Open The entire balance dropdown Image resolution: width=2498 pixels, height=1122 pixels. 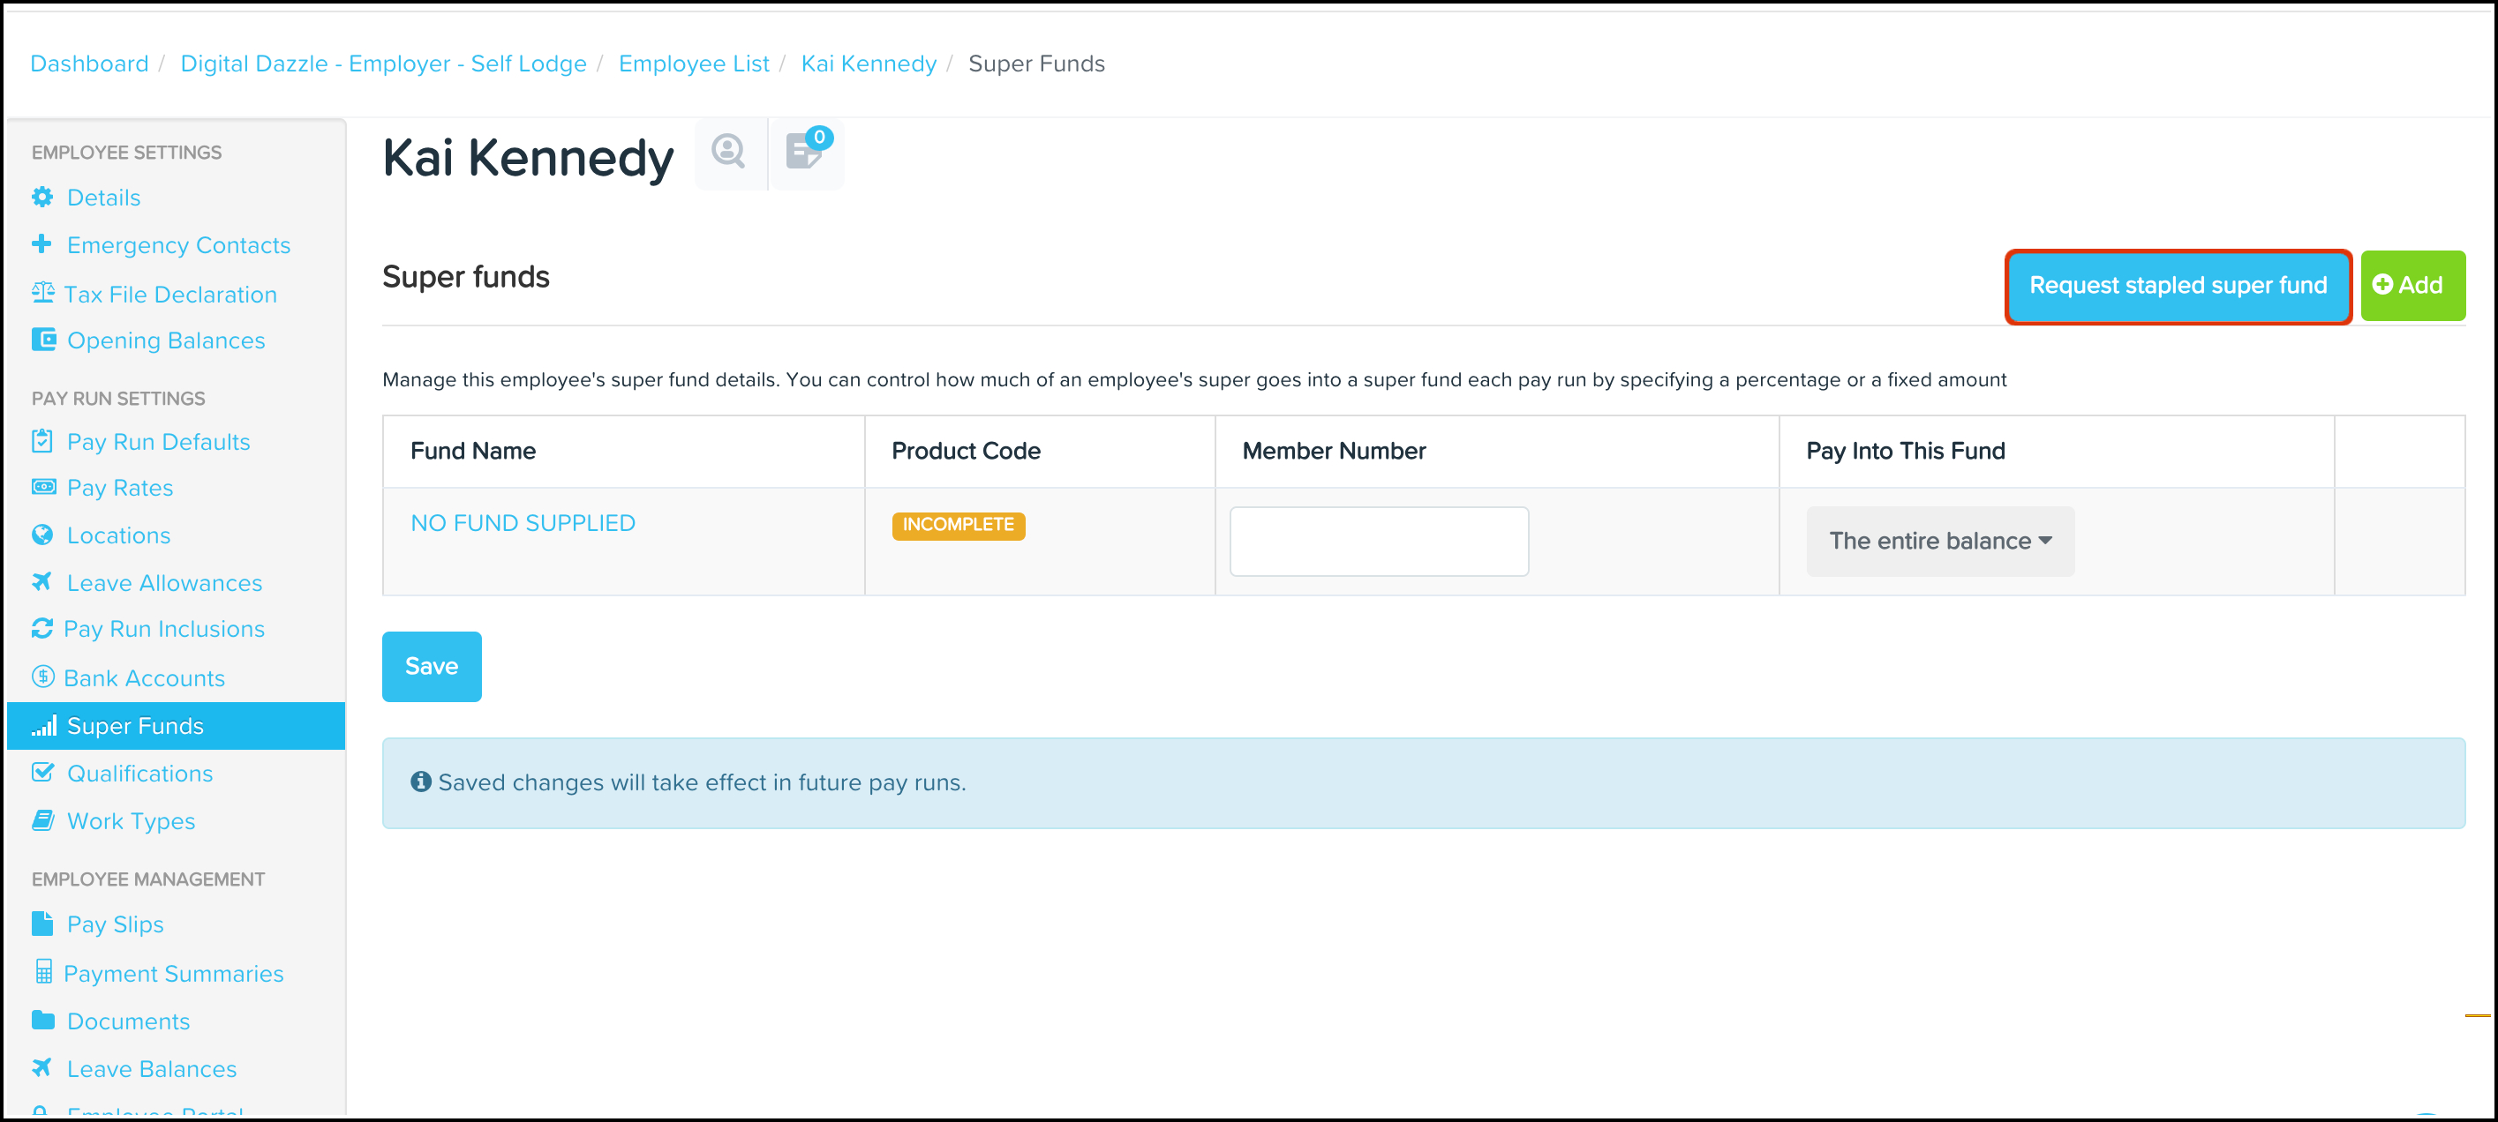click(1939, 541)
